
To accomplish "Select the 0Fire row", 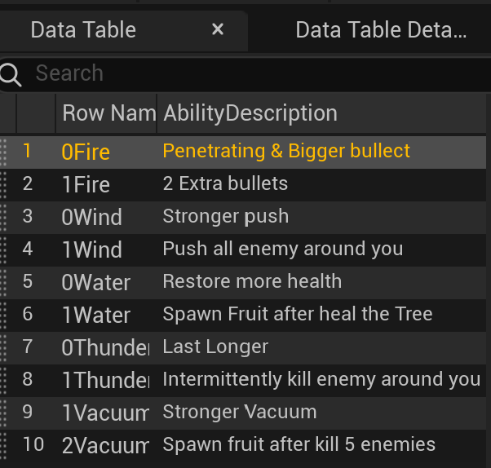I will 86,152.
